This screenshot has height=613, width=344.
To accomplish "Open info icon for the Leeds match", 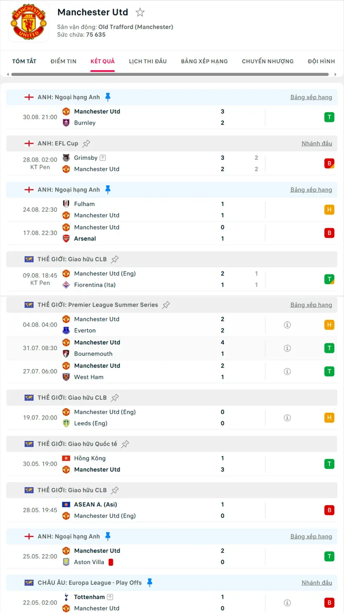I will coord(287,418).
